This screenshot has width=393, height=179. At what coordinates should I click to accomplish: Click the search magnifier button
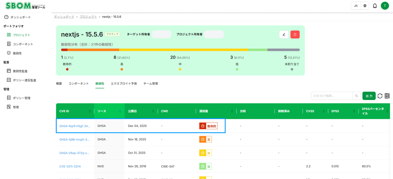[356, 96]
